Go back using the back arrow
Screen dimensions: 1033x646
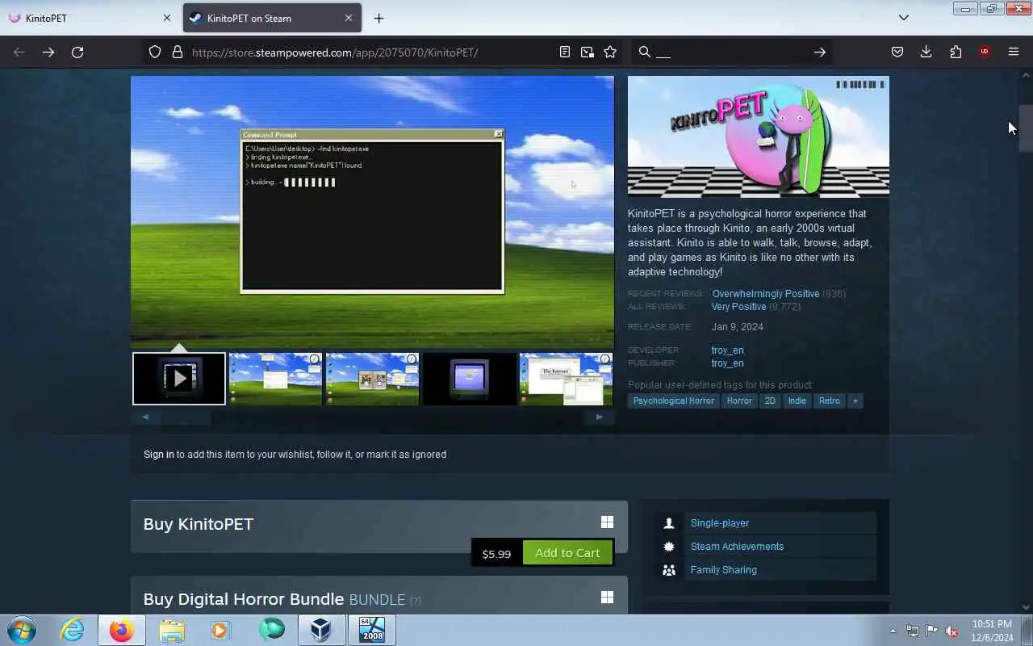(x=19, y=52)
